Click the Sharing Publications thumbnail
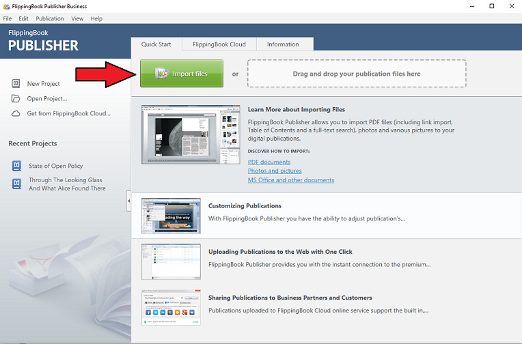522x344 pixels. [171, 307]
